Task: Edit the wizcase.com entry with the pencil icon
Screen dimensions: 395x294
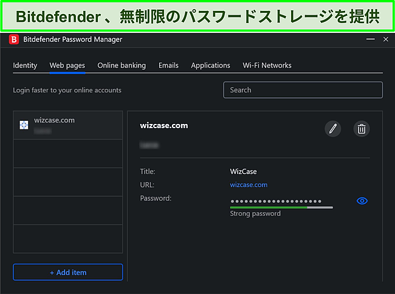Action: [x=332, y=129]
